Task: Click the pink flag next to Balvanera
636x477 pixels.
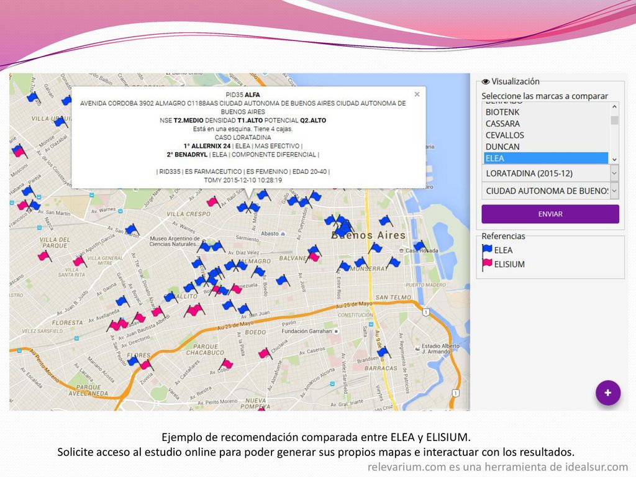Action: coord(314,257)
